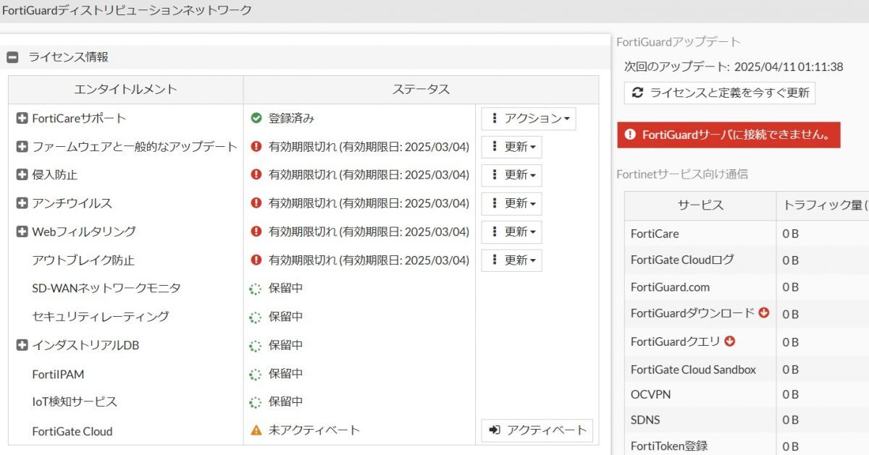Click the OCVPN service row
Screen dimensions: 869x455
tap(747, 394)
